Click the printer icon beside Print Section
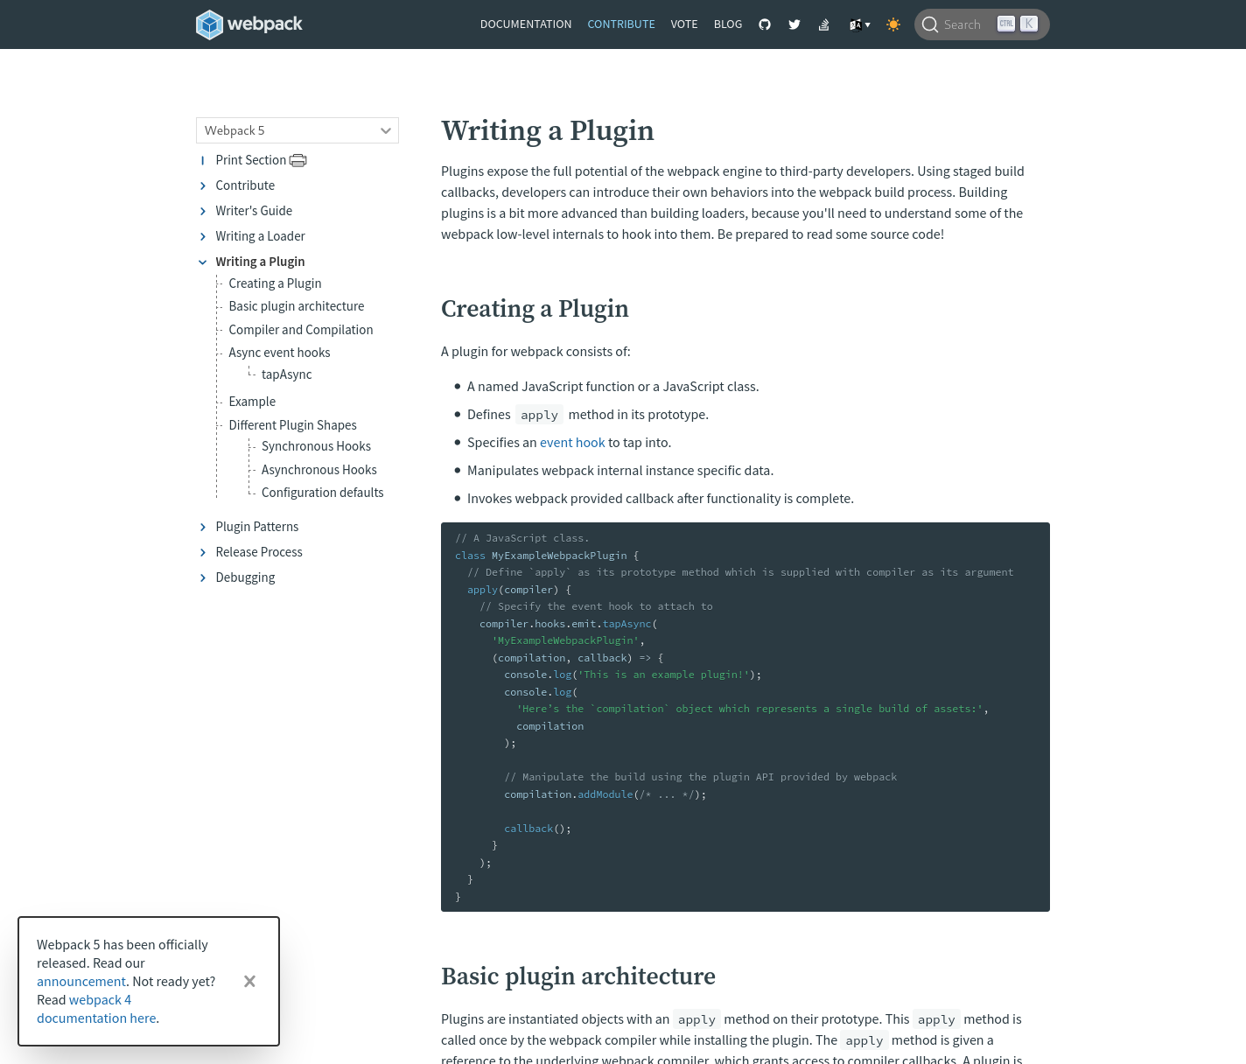 pyautogui.click(x=298, y=160)
